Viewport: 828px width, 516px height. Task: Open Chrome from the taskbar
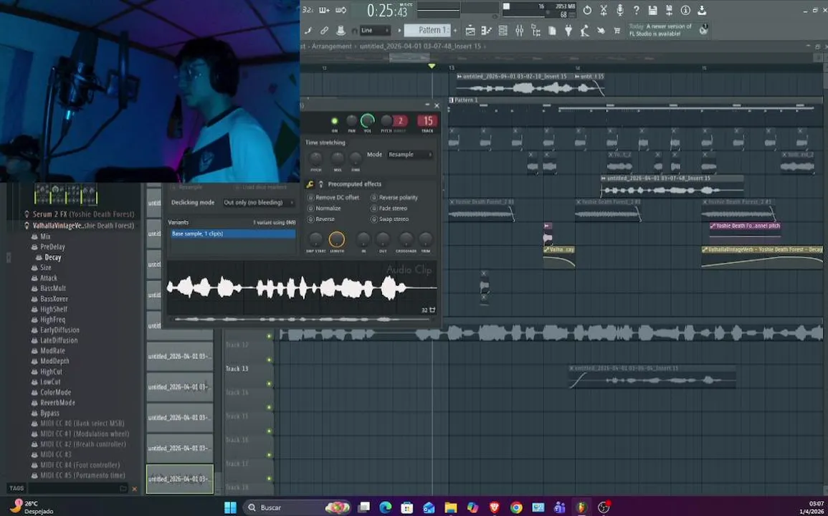(x=516, y=507)
